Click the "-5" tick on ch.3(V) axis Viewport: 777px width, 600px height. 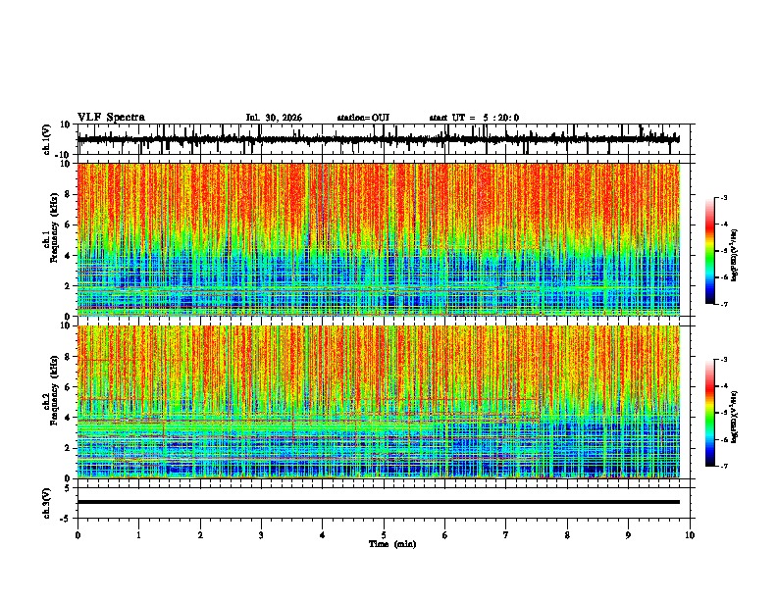67,518
